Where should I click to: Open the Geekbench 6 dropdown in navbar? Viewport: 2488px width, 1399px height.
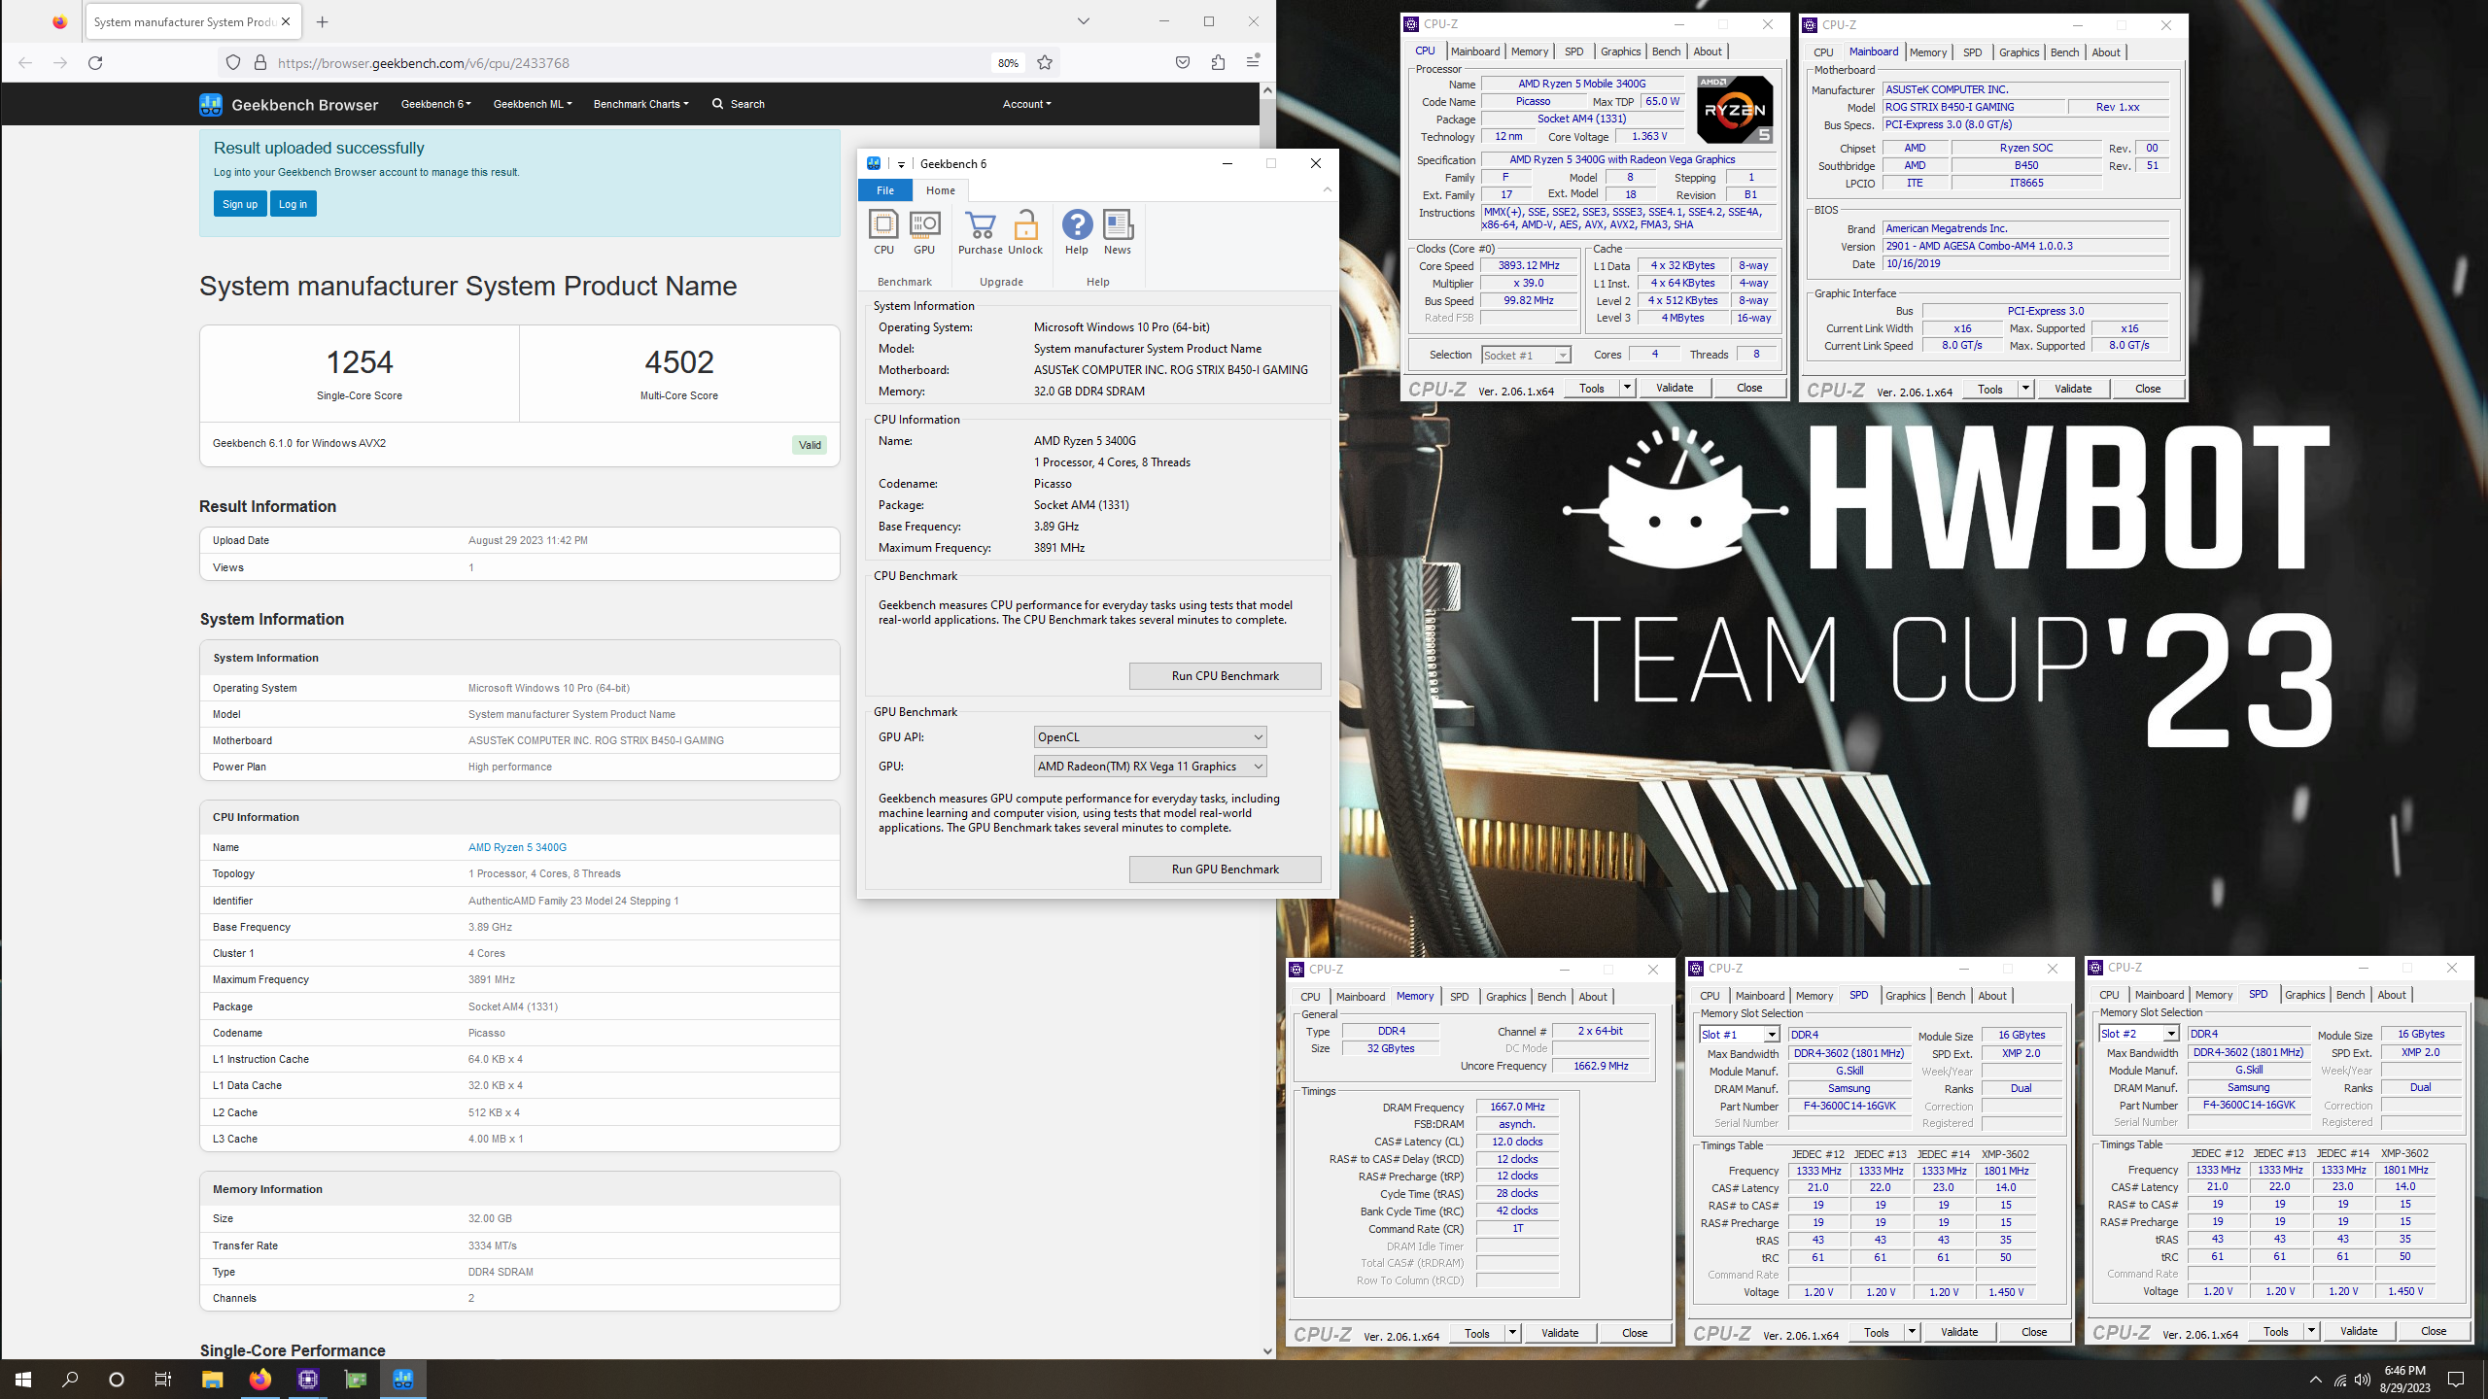coord(435,104)
